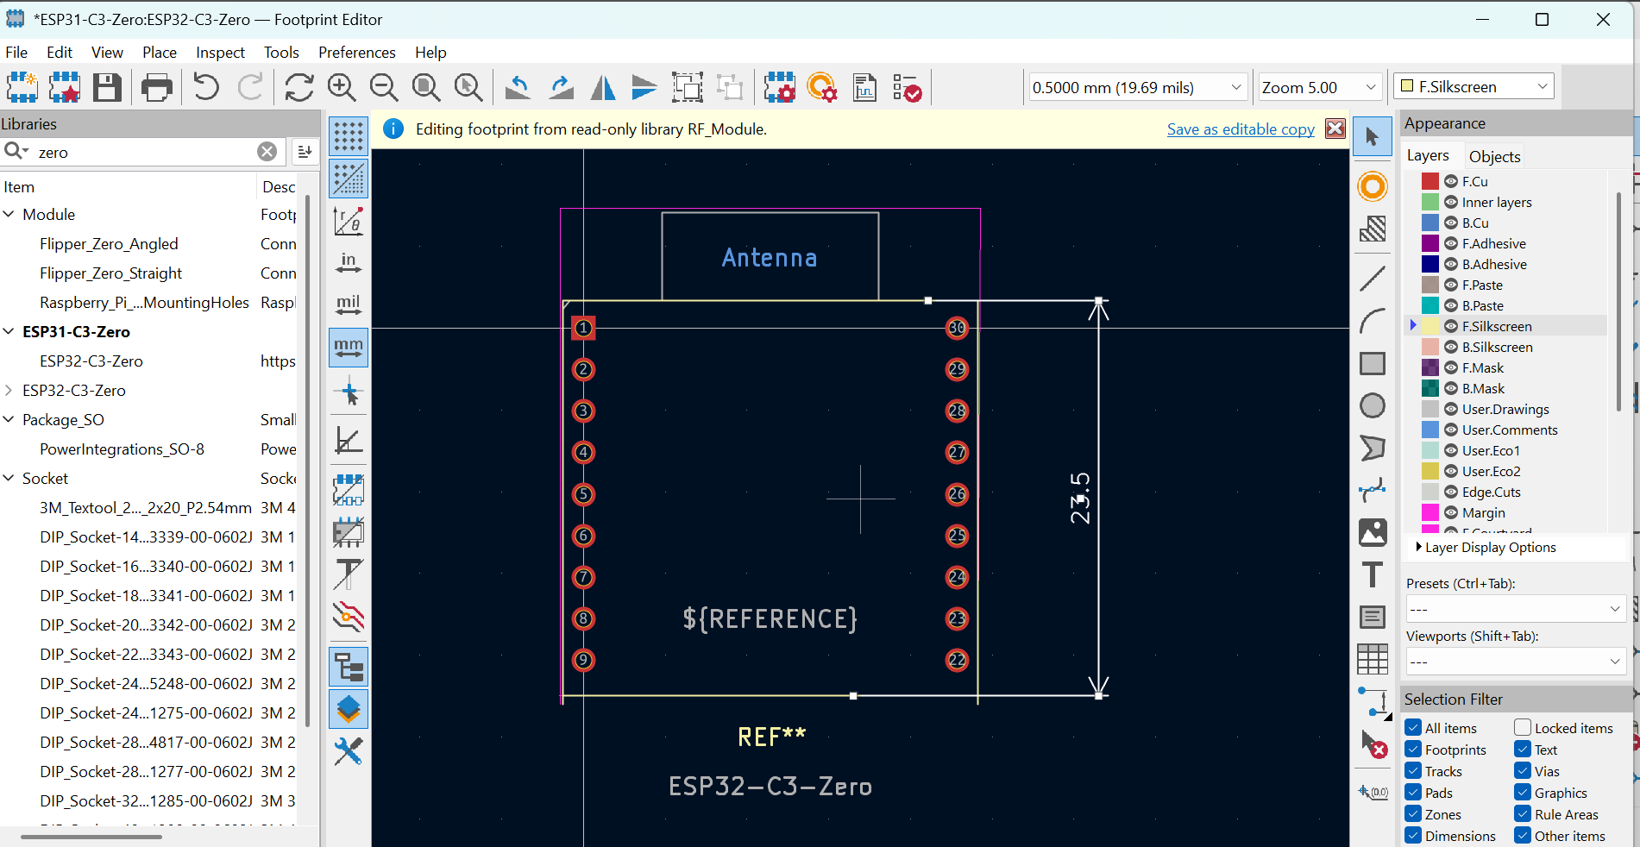Screen dimensions: 1640x847
Task: Uncheck the Tracks filter checkbox
Action: coord(1413,771)
